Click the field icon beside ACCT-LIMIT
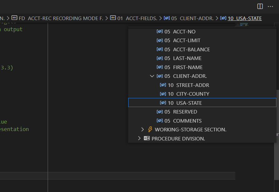279x192 pixels. pos(160,41)
